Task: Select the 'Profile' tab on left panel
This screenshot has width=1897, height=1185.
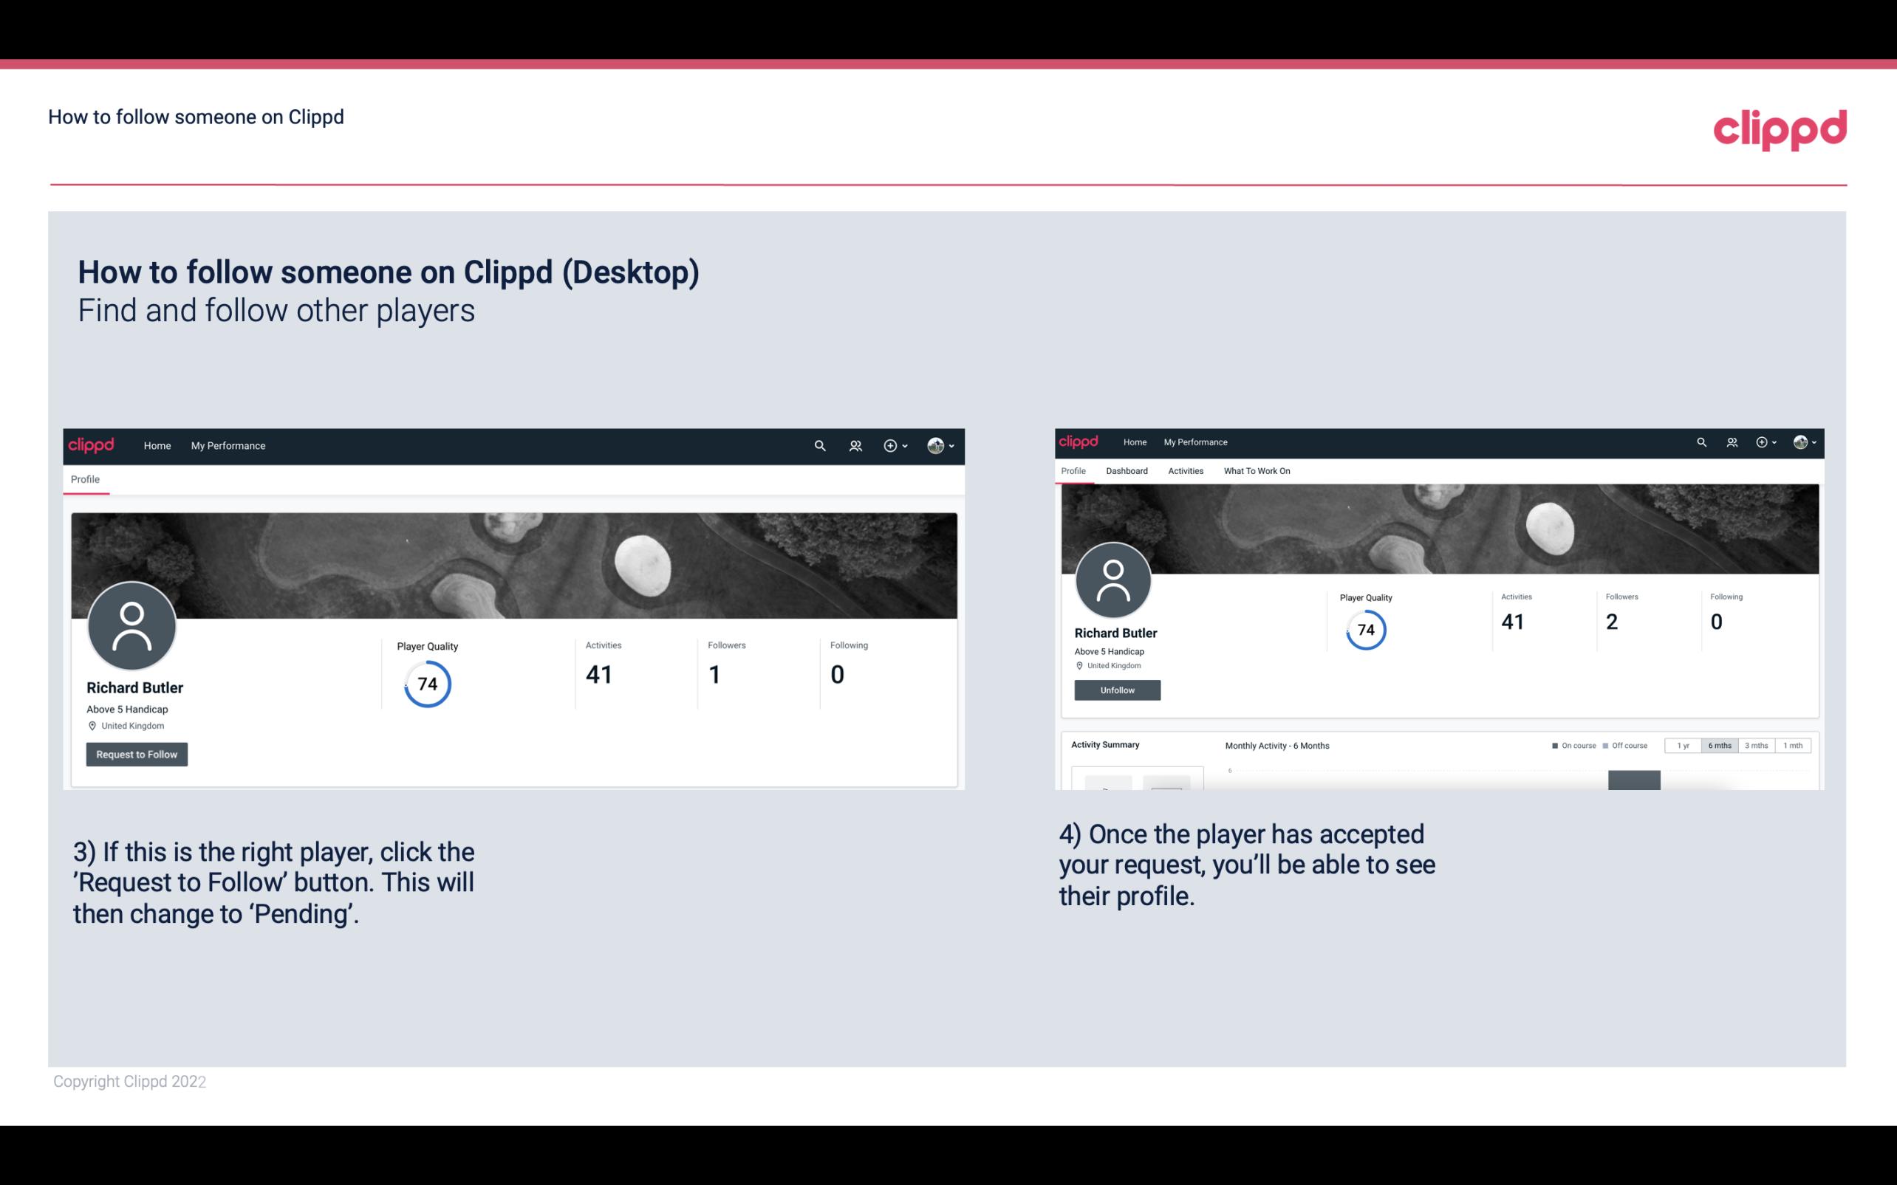Action: click(x=85, y=479)
